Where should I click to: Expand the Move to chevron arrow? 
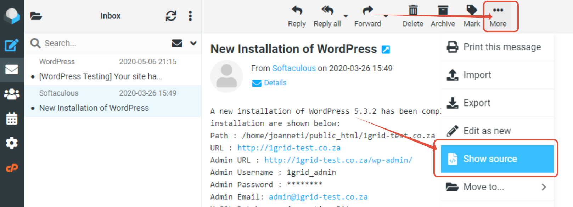[x=544, y=187]
